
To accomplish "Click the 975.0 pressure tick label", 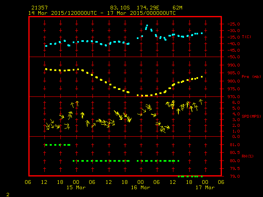I will click(234, 89).
